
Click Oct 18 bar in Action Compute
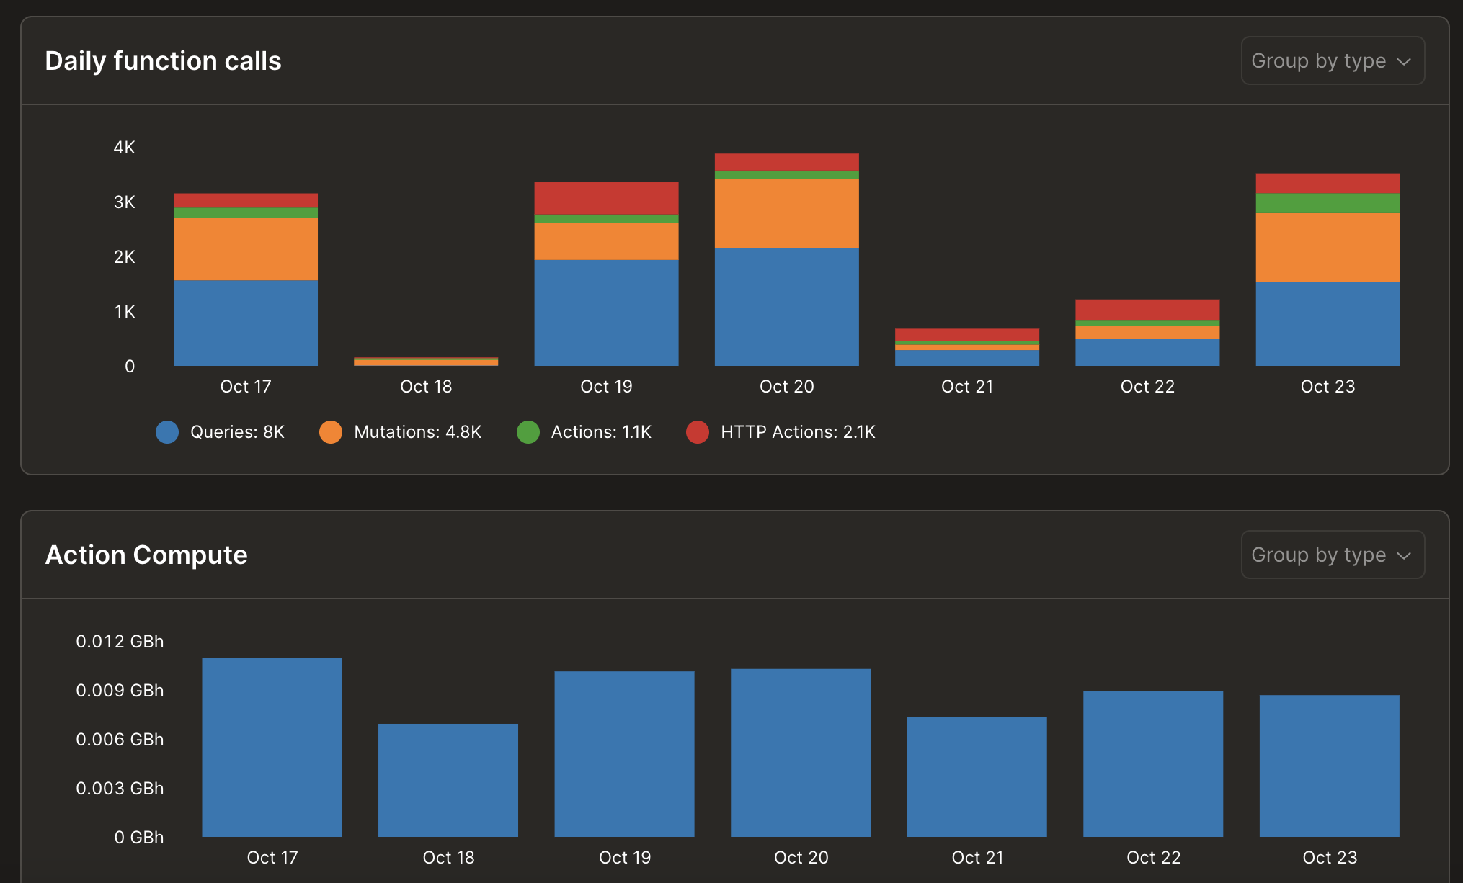448,780
